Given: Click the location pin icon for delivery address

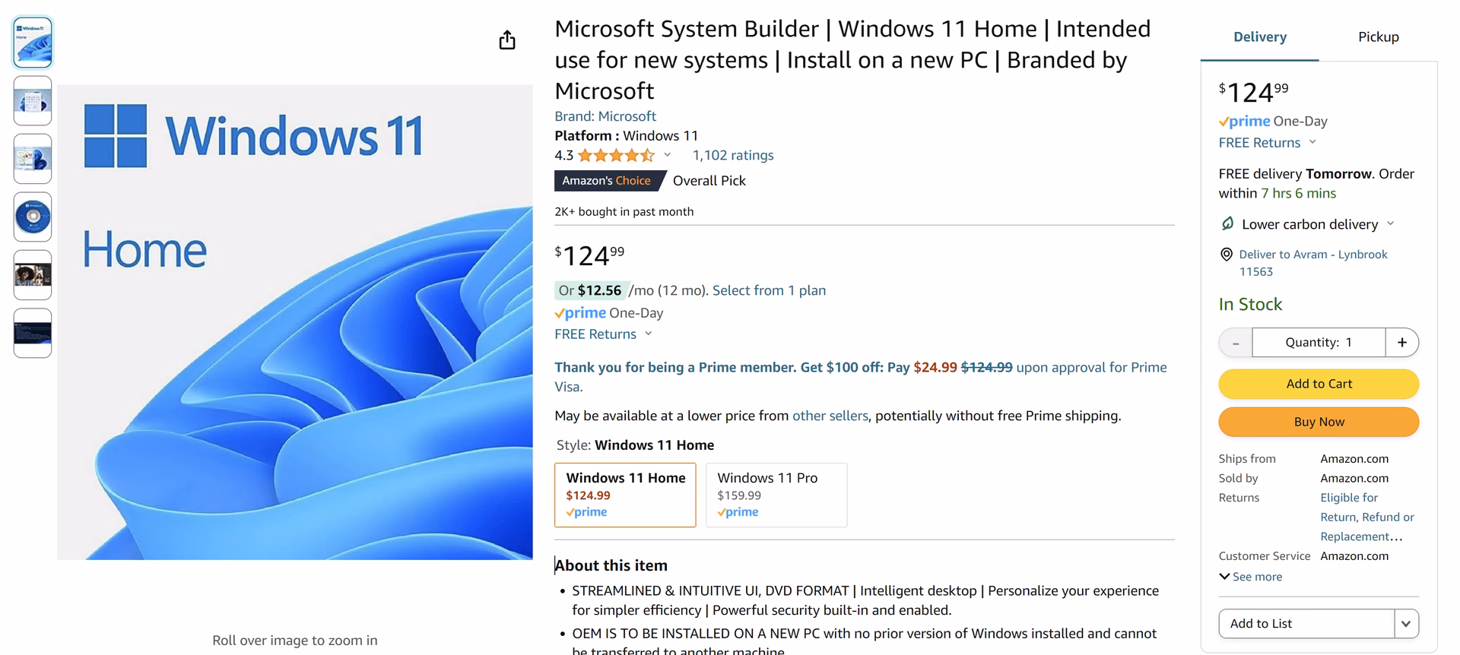Looking at the screenshot, I should 1226,255.
